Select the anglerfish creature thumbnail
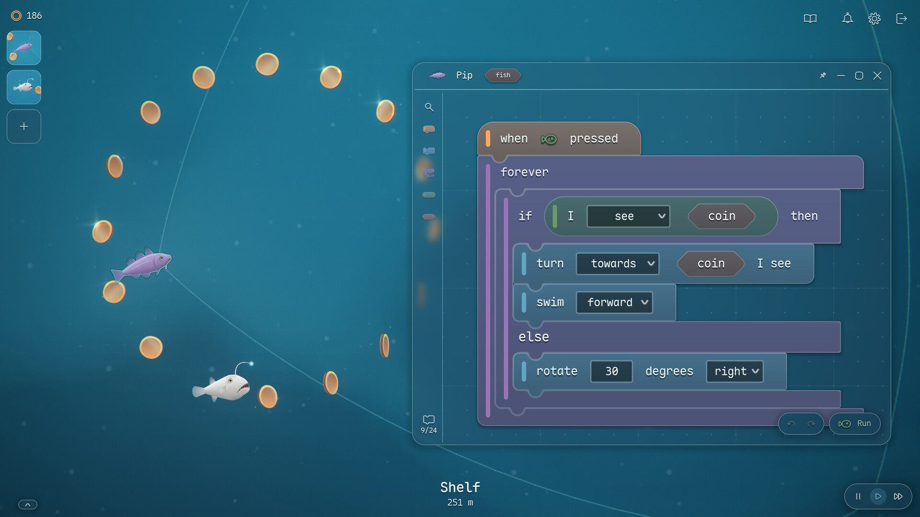The width and height of the screenshot is (920, 517). (24, 87)
